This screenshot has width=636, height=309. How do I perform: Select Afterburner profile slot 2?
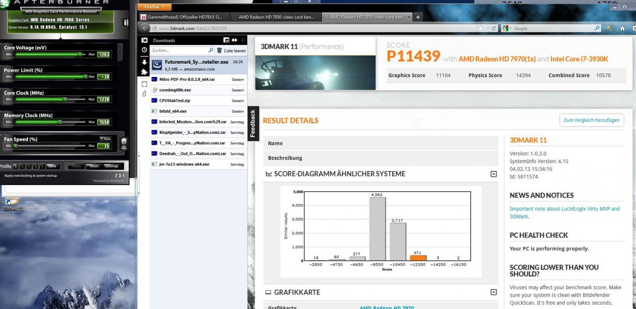[22, 166]
